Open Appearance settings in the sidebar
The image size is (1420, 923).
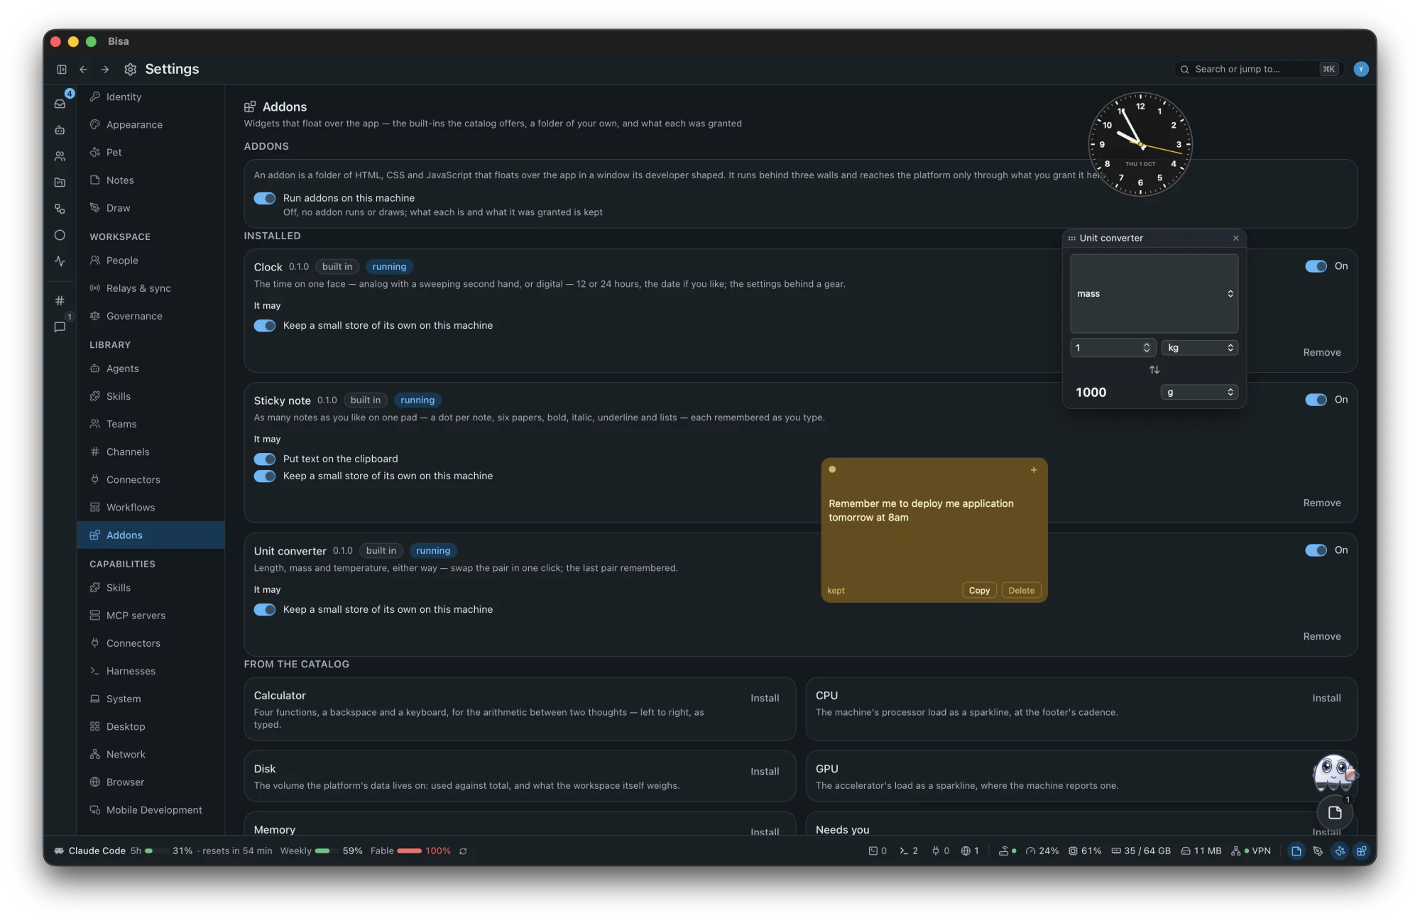point(134,124)
